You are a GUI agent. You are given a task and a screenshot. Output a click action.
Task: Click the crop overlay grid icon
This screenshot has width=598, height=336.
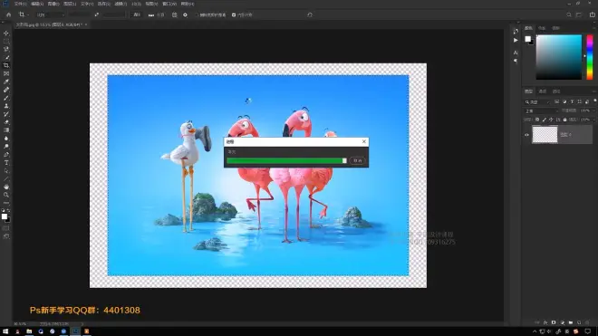click(174, 14)
